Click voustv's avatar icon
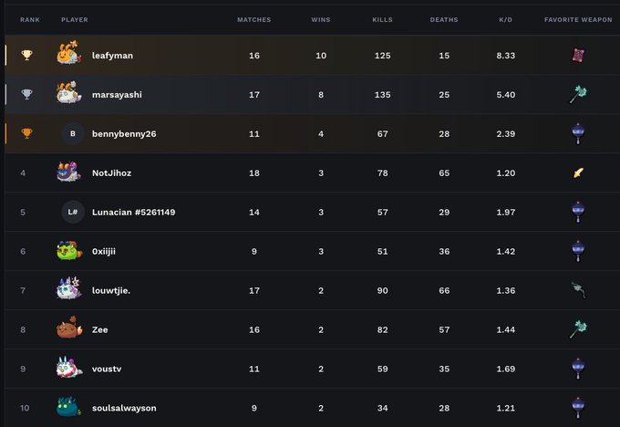Screen dimensions: 620x427 pyautogui.click(x=69, y=367)
